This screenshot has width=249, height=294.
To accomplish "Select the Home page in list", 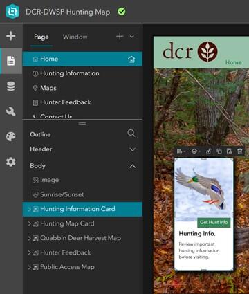I will [x=82, y=59].
